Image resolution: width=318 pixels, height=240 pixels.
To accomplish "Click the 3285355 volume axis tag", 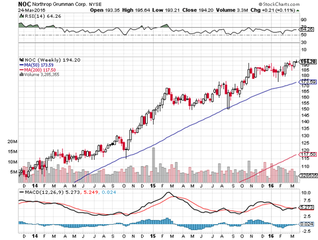I will pyautogui.click(x=308, y=176).
